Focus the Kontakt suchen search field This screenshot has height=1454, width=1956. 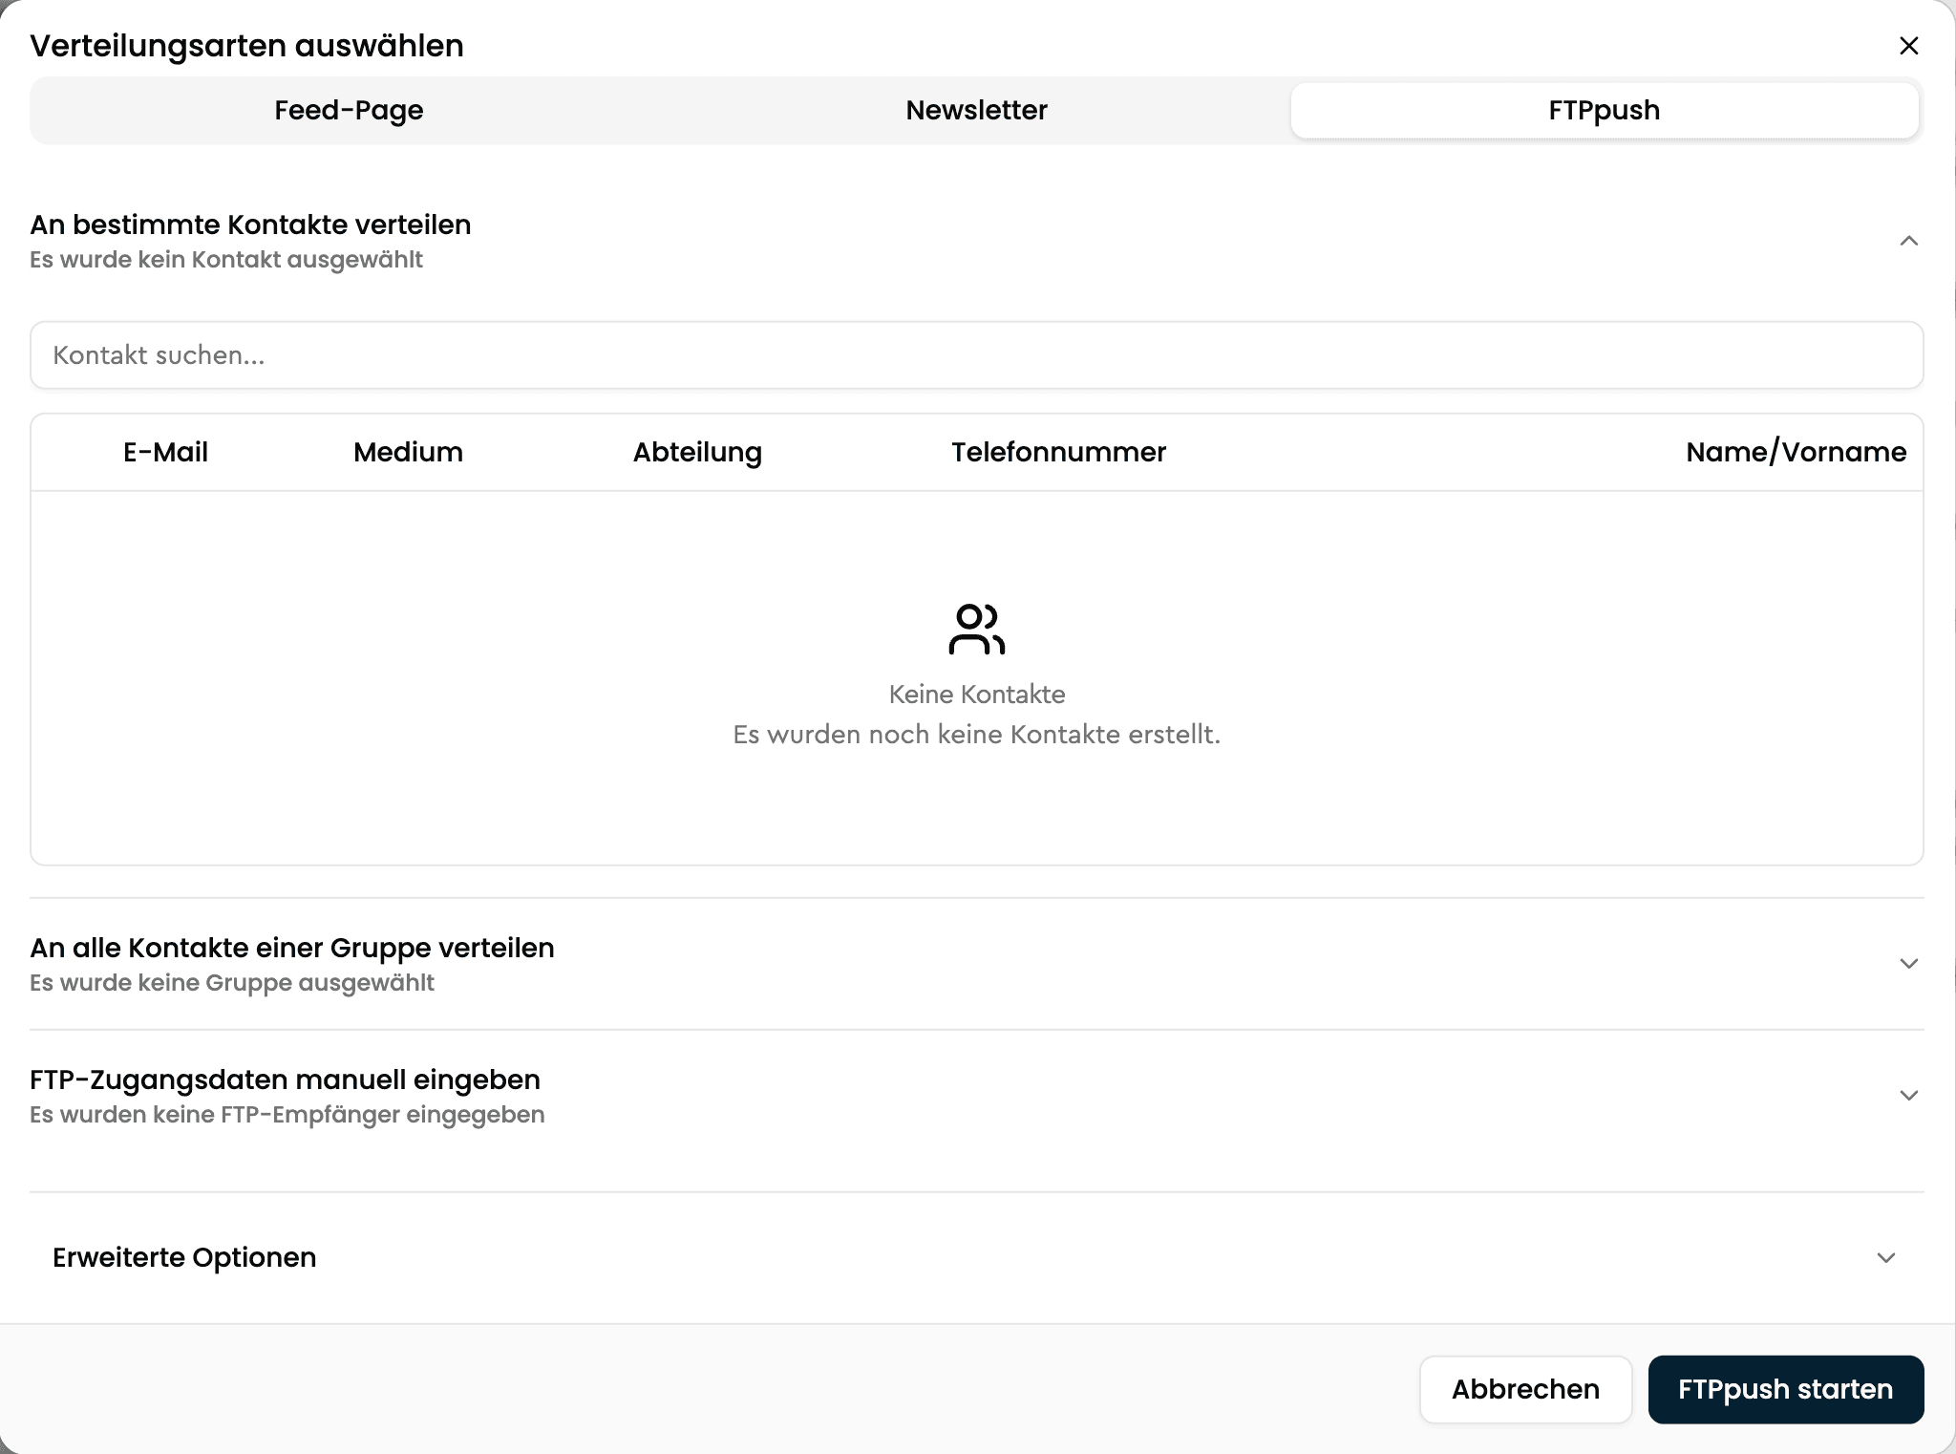pyautogui.click(x=976, y=355)
